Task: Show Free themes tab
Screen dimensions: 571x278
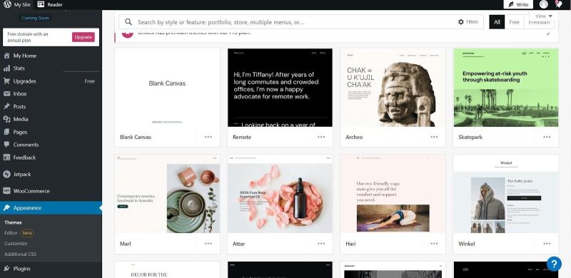Action: (514, 22)
